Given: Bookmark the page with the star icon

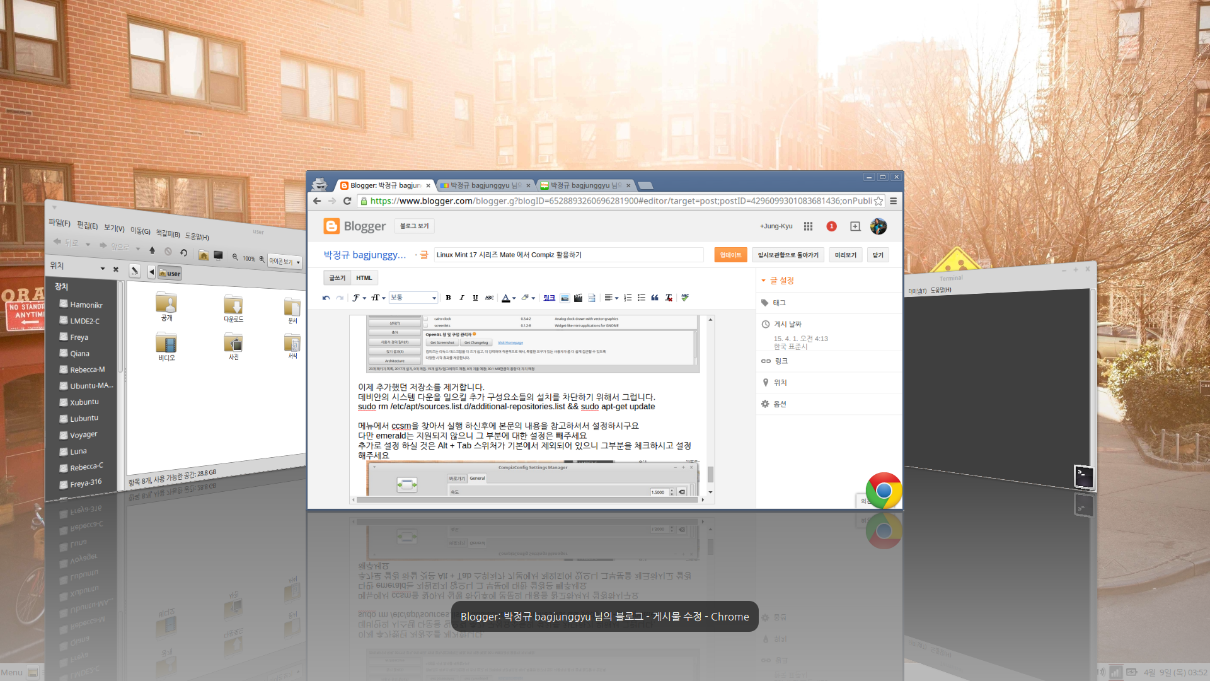Looking at the screenshot, I should pos(878,201).
